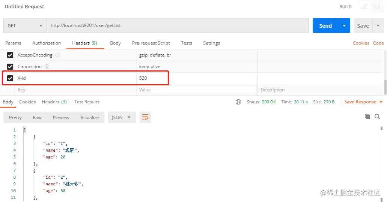Copy response body with the copy icon
Screen dimensions: 387x203
pyautogui.click(x=367, y=116)
